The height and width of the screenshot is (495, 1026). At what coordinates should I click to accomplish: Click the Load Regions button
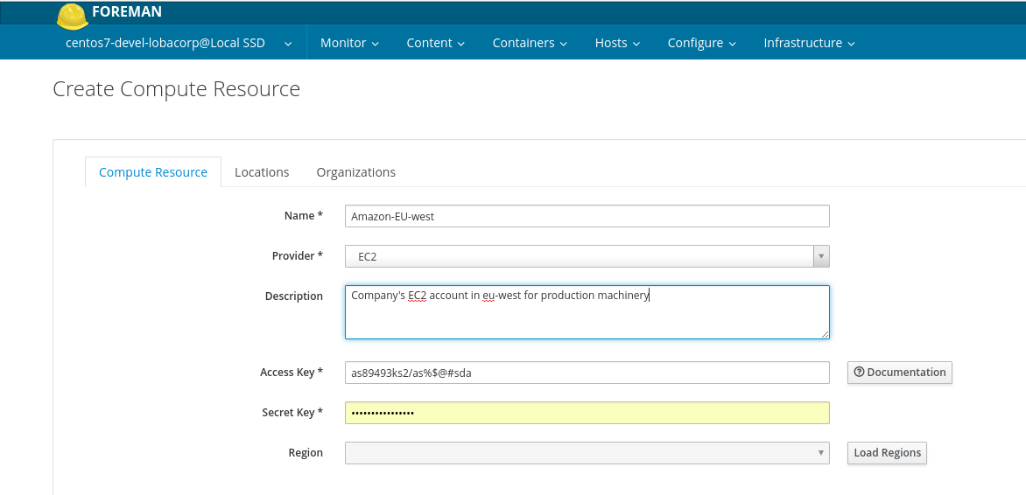pyautogui.click(x=887, y=453)
